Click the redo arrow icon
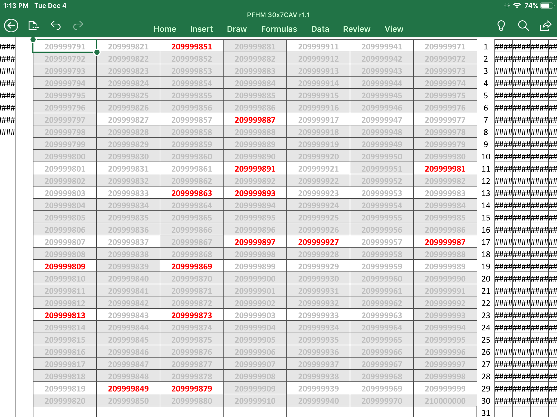This screenshot has height=417, width=557. point(78,26)
